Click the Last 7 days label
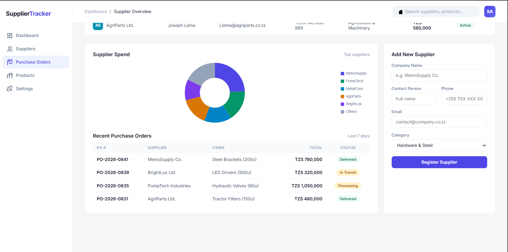This screenshot has width=508, height=252. point(359,136)
